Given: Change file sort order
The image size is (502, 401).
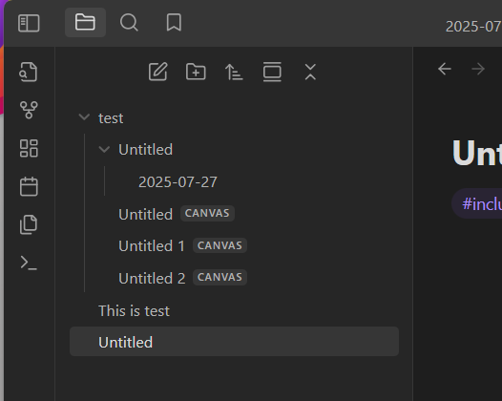Looking at the screenshot, I should (x=234, y=72).
